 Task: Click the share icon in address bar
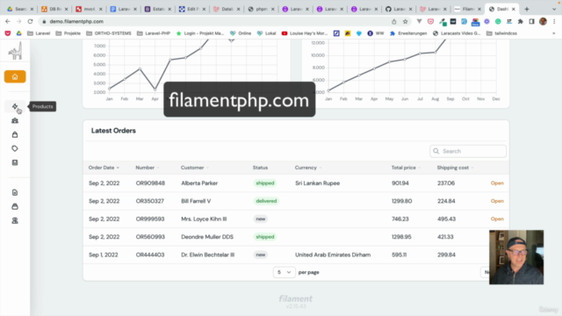(x=394, y=21)
